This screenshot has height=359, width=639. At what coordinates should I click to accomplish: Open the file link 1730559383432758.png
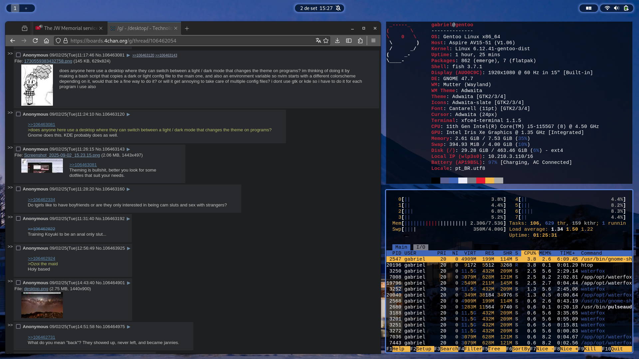point(48,61)
